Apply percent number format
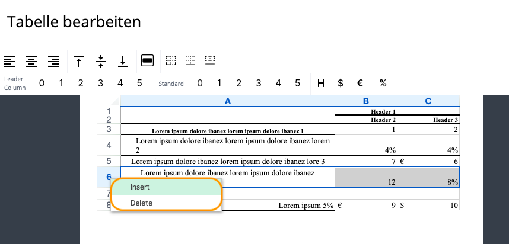The image size is (509, 244). point(383,84)
